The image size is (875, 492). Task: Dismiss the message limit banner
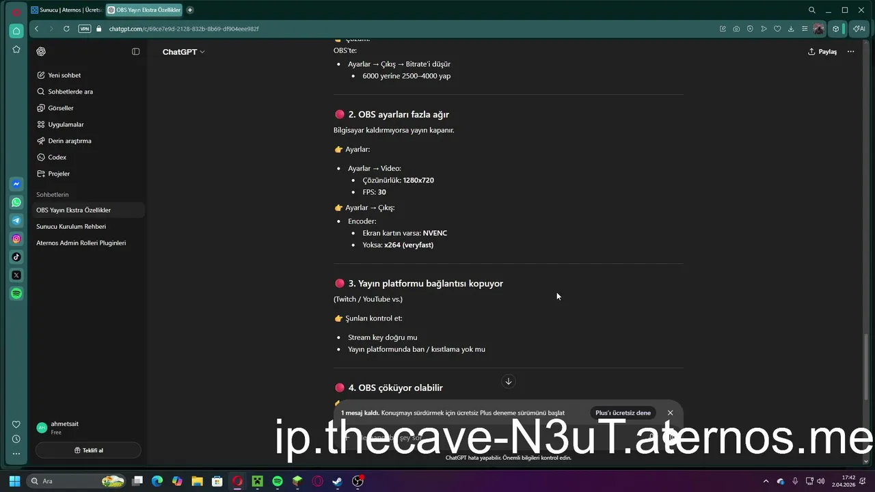click(x=670, y=413)
